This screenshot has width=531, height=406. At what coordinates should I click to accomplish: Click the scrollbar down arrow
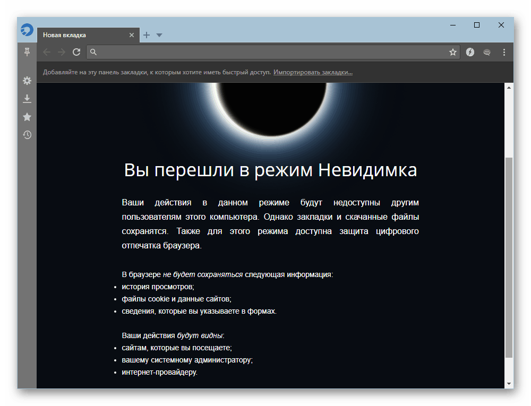(509, 384)
